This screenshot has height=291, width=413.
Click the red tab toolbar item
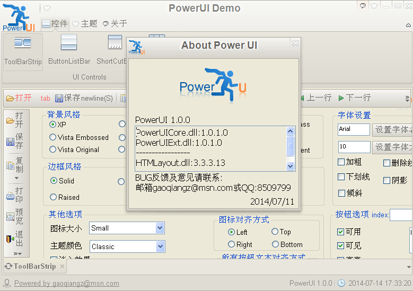[x=45, y=98]
